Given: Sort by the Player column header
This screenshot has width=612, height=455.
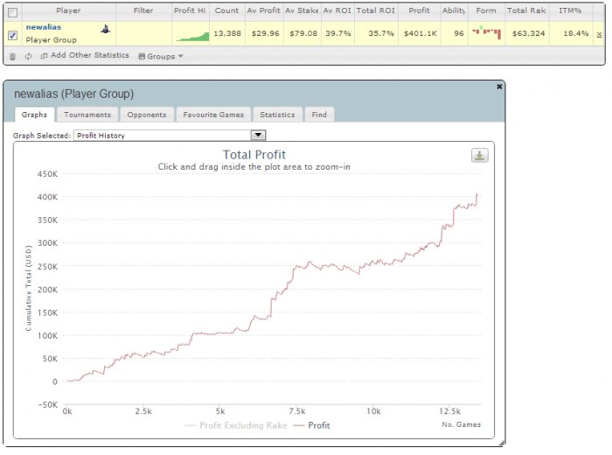Looking at the screenshot, I should pos(69,10).
